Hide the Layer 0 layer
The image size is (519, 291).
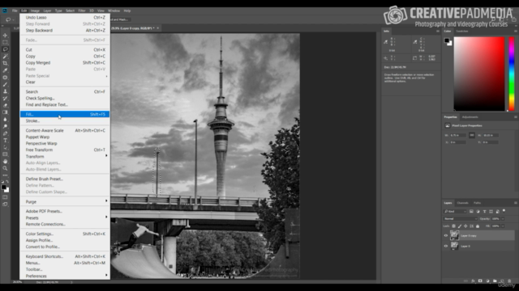(x=446, y=246)
